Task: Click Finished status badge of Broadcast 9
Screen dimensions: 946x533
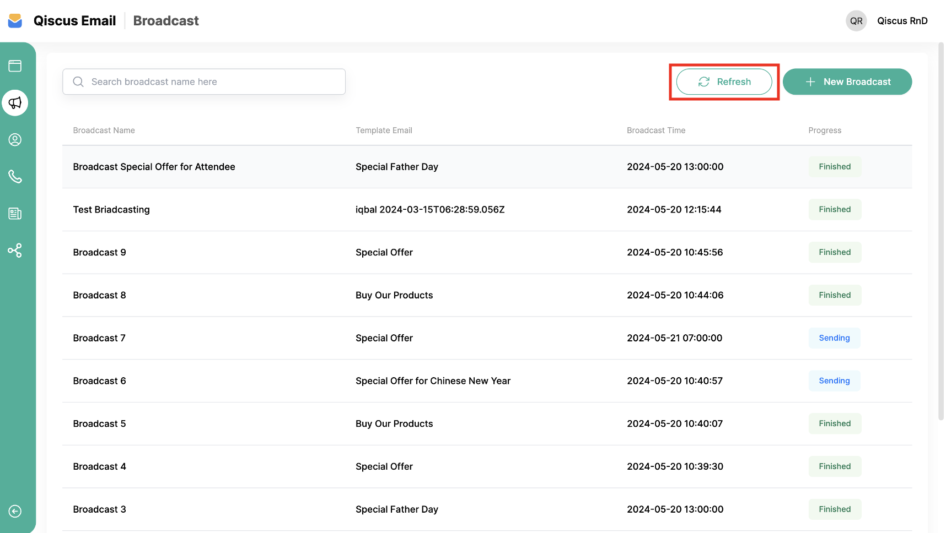Action: coord(835,252)
